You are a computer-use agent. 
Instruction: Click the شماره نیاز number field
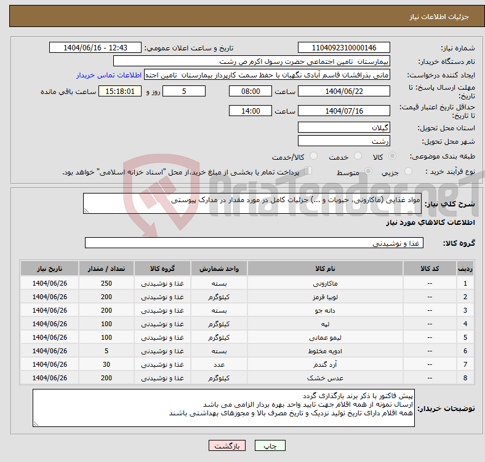click(343, 48)
